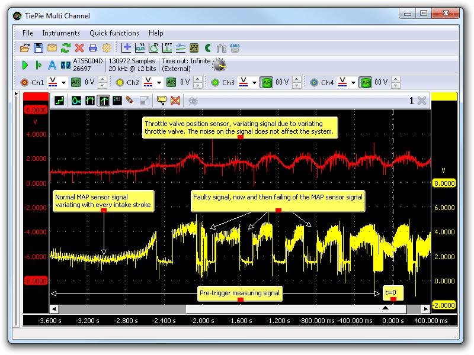This screenshot has height=355, width=474.
Task: Click the yellow Ch2 axis color bar
Action: coord(444,96)
